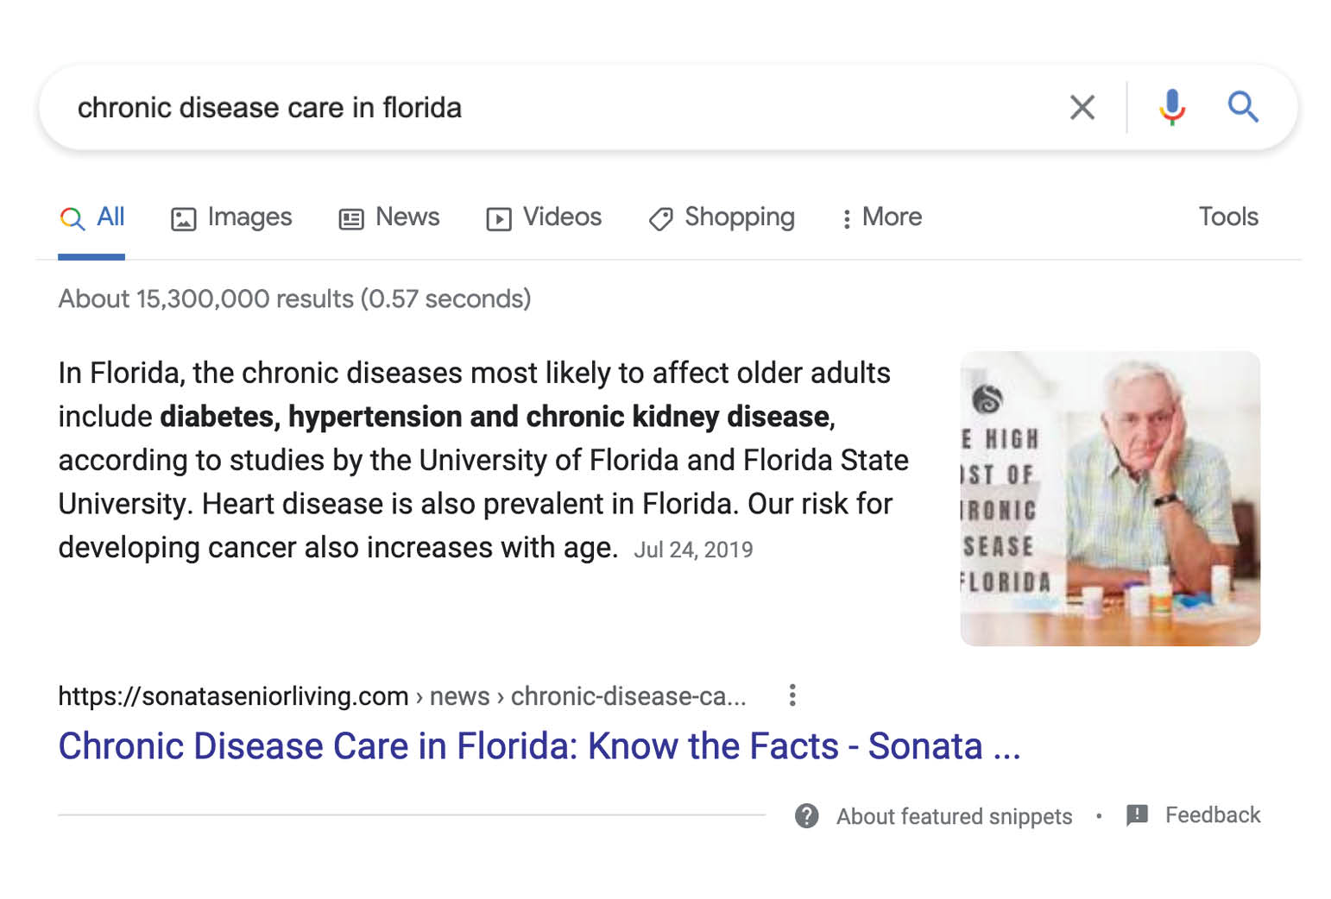Screen dimensions: 1331x899
Task: Select the Videos tab
Action: [x=544, y=217]
